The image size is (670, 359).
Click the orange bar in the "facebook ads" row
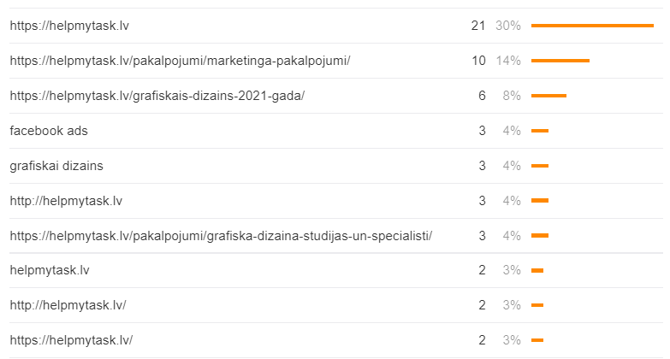pos(540,131)
